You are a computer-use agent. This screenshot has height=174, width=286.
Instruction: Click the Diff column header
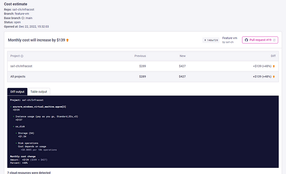coord(273,56)
